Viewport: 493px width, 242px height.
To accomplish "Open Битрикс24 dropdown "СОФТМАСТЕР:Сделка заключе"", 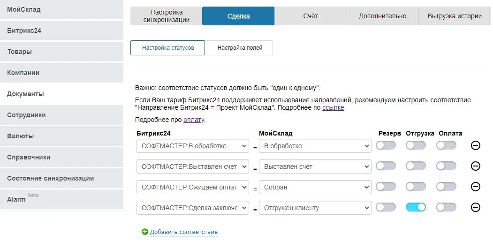I will [193, 208].
